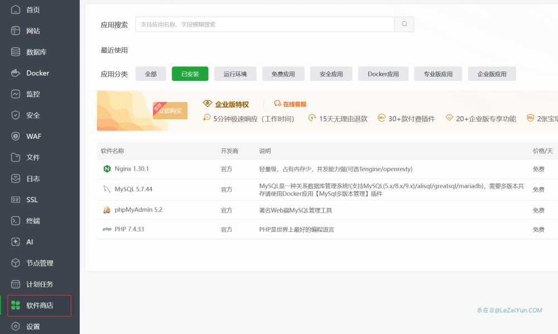
Task: Click the 30+款付费插件 banner text
Action: 411,119
